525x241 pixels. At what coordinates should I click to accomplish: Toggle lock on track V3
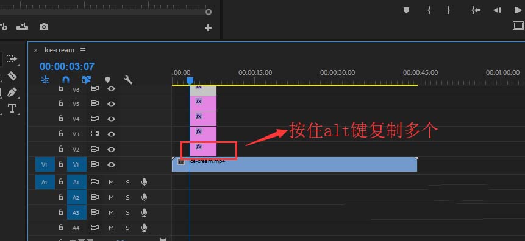click(x=60, y=134)
